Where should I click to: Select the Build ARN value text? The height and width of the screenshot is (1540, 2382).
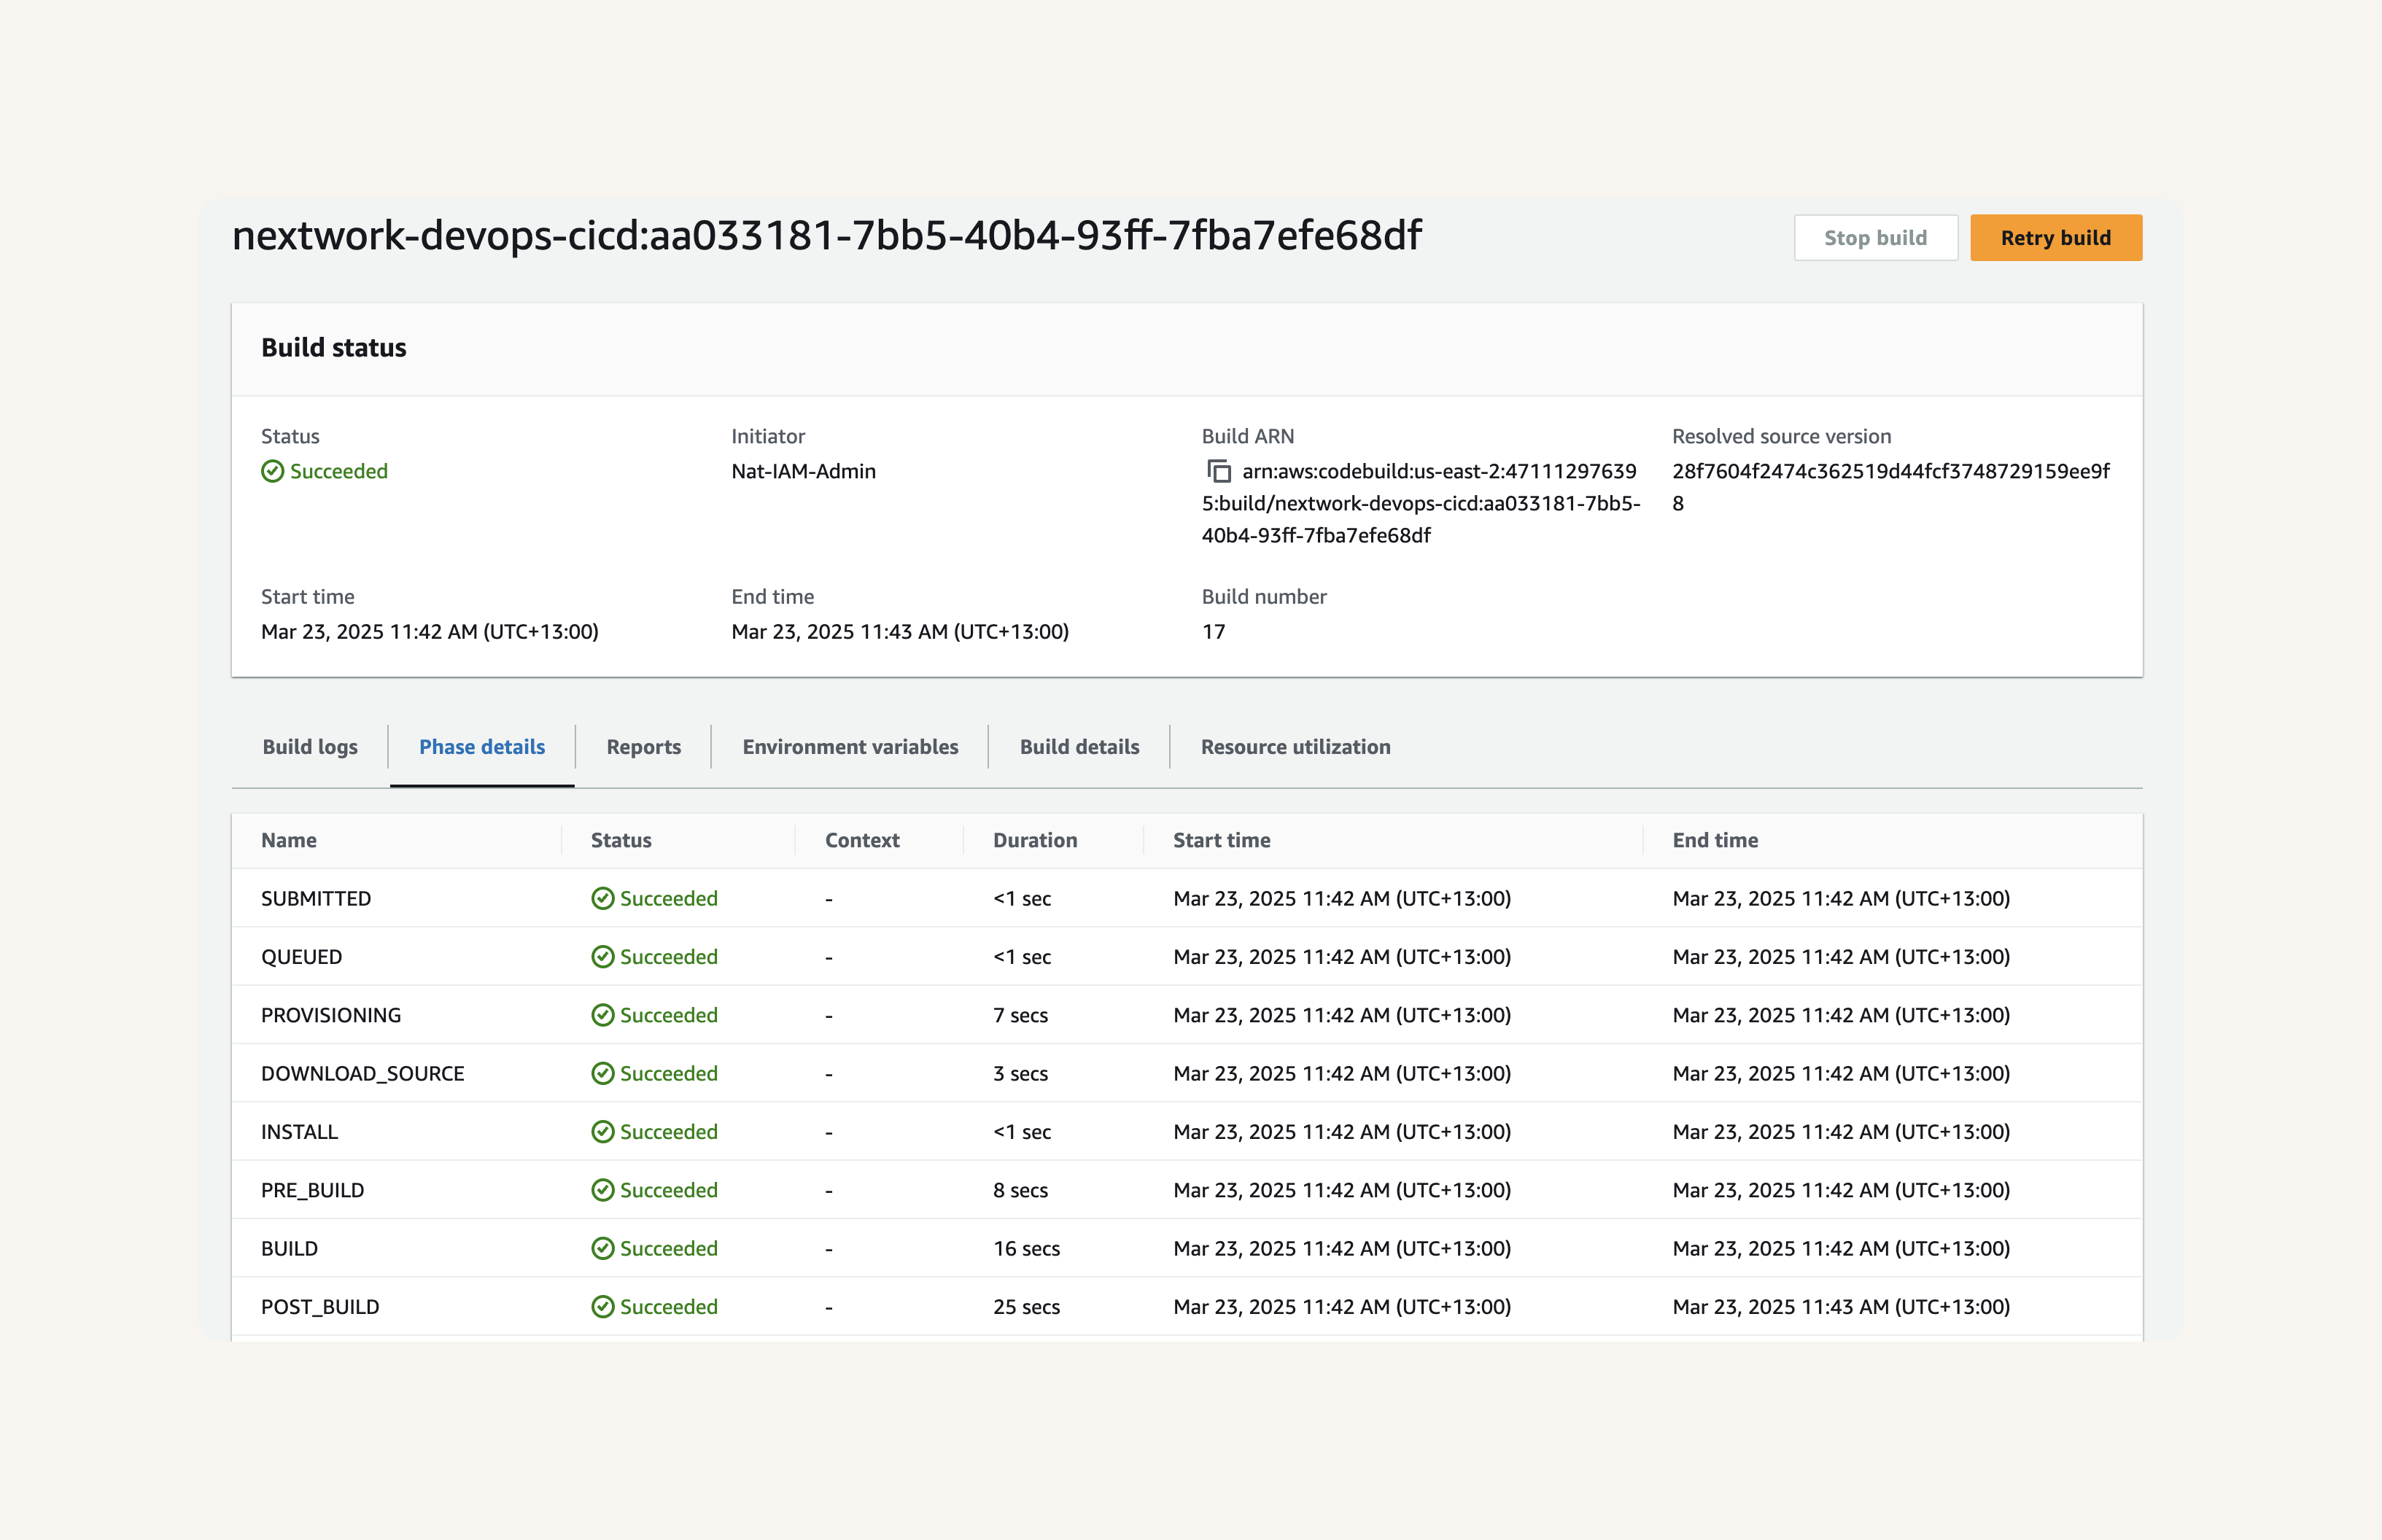click(1421, 503)
